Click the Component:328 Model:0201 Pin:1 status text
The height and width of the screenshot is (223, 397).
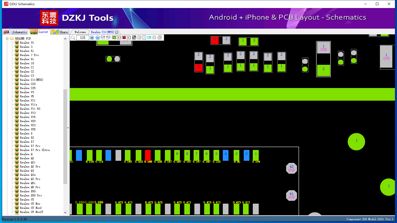(370, 219)
